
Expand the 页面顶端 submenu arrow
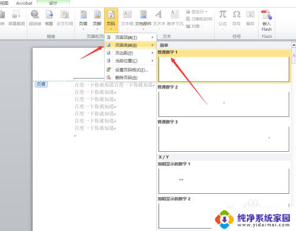click(152, 37)
